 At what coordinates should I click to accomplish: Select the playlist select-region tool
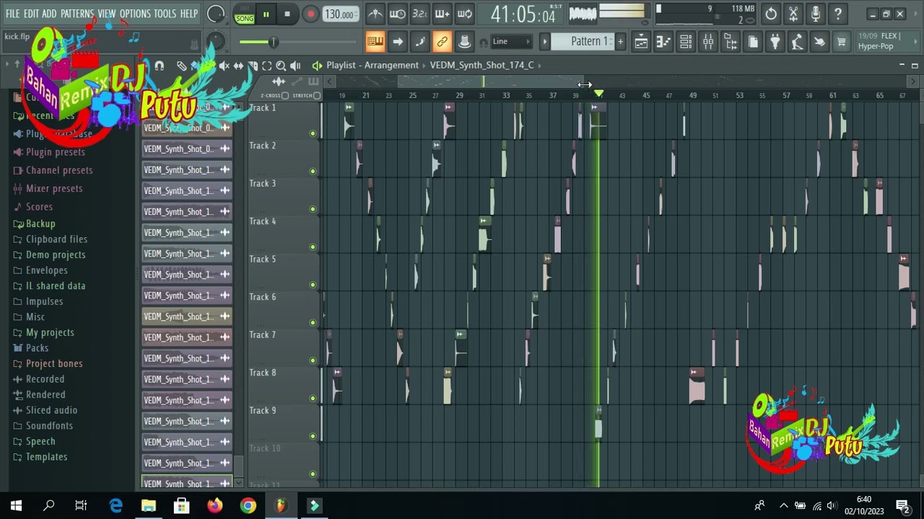click(266, 66)
